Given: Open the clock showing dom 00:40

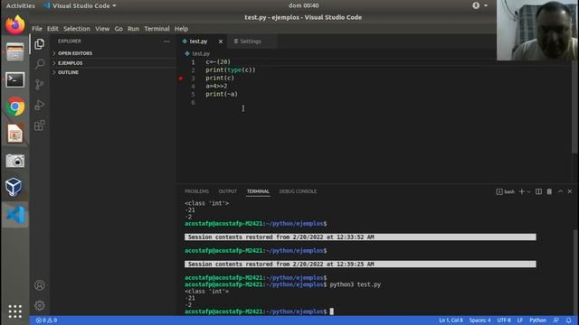Looking at the screenshot, I should click(304, 5).
